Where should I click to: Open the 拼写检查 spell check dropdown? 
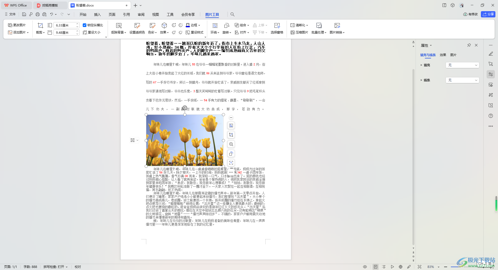[x=55, y=267]
